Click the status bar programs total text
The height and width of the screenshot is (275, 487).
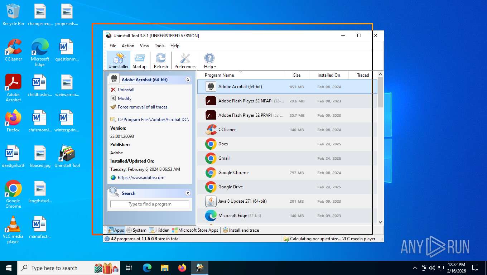coord(145,239)
